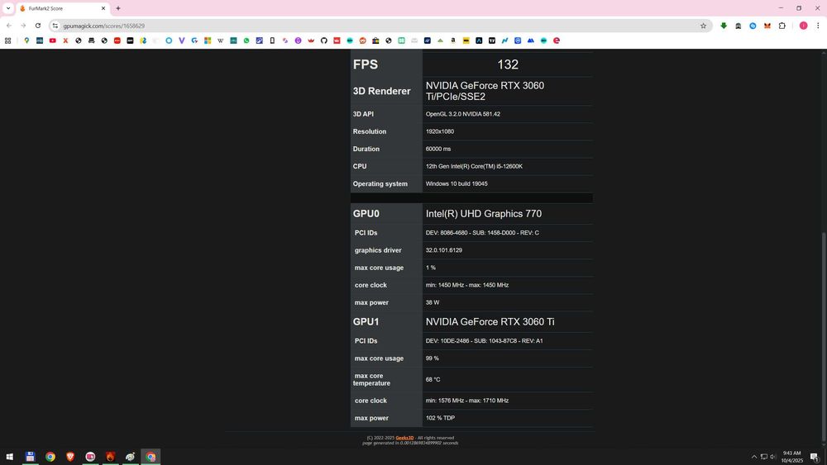The width and height of the screenshot is (827, 465).
Task: Select the CPU value i5-12600K
Action: pos(474,166)
